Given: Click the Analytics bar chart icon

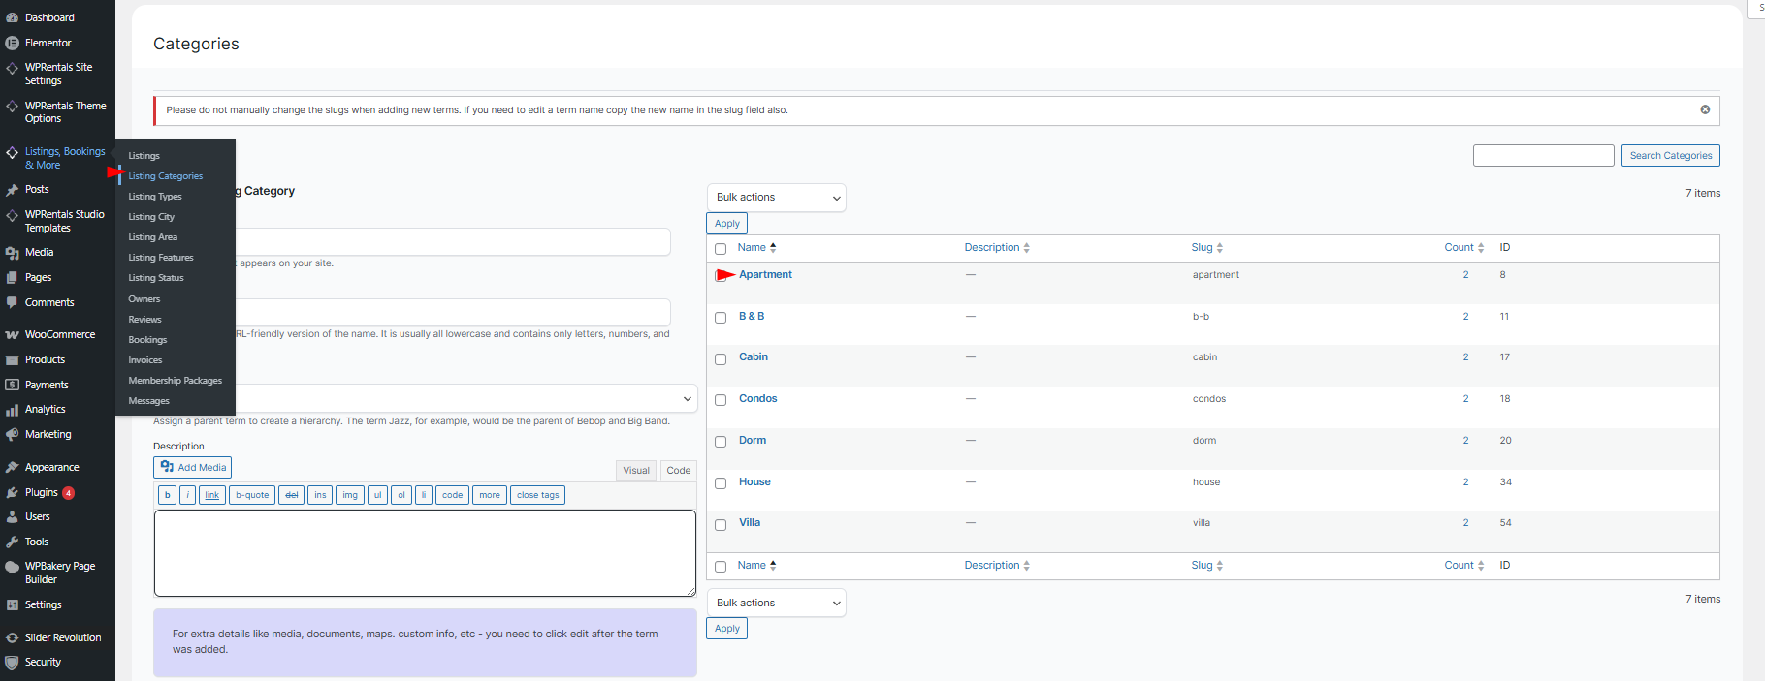Looking at the screenshot, I should [x=12, y=410].
